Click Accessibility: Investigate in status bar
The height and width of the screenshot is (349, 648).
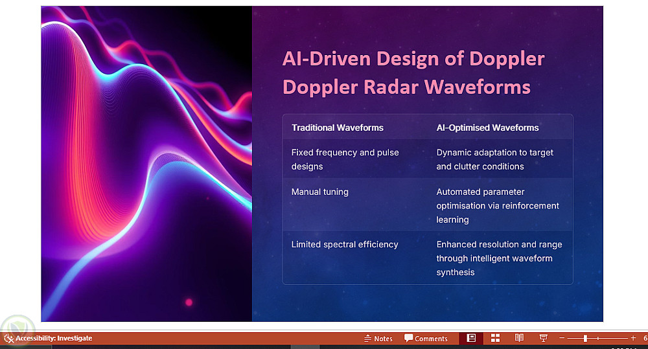(x=54, y=338)
